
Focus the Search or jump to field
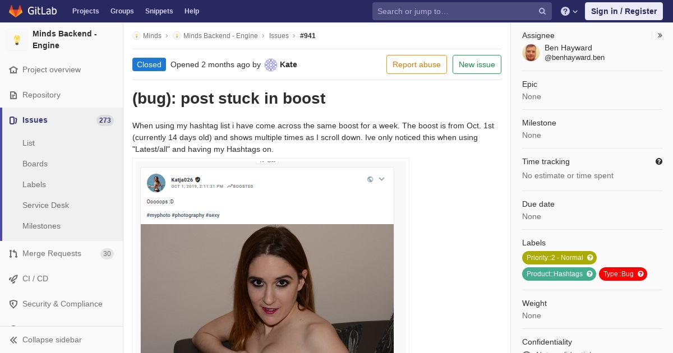point(462,11)
